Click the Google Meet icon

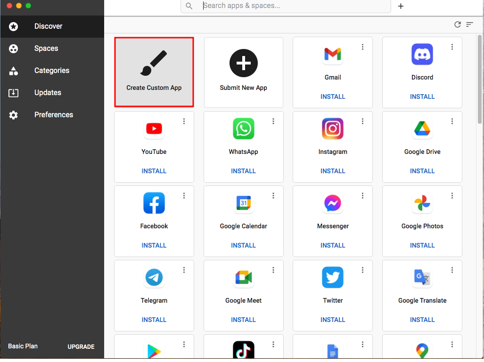tap(243, 278)
